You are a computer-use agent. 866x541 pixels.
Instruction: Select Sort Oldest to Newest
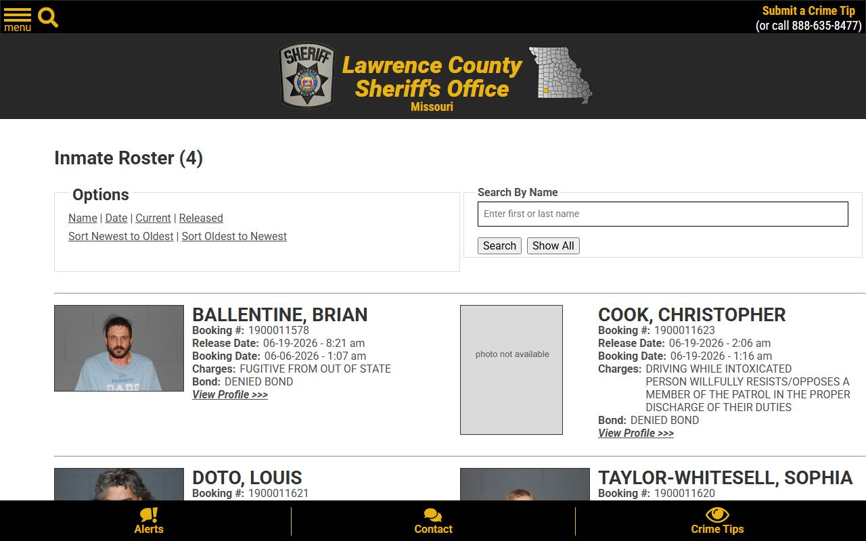tap(234, 236)
